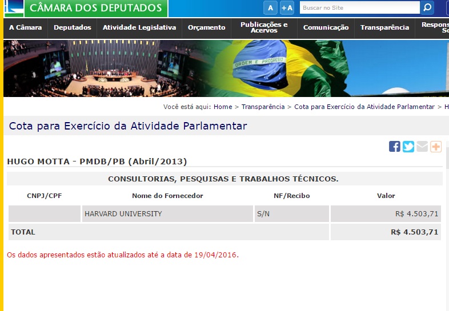Click the 'Valor' column header
449x311 pixels.
pyautogui.click(x=386, y=196)
